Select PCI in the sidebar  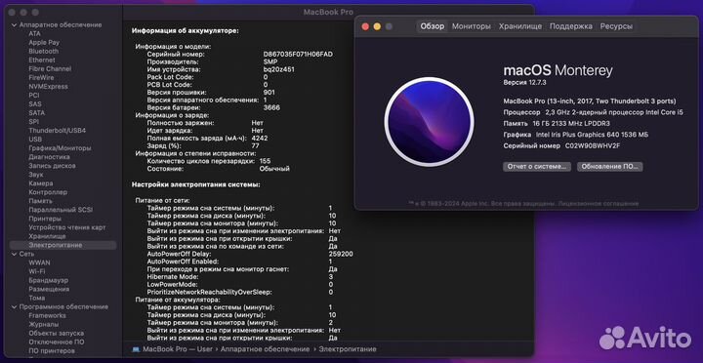pyautogui.click(x=34, y=96)
